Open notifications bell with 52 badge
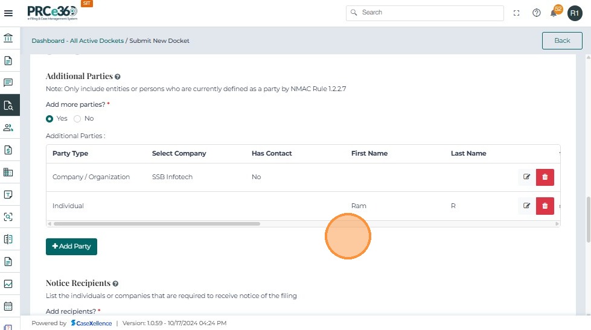The image size is (591, 330). 554,13
